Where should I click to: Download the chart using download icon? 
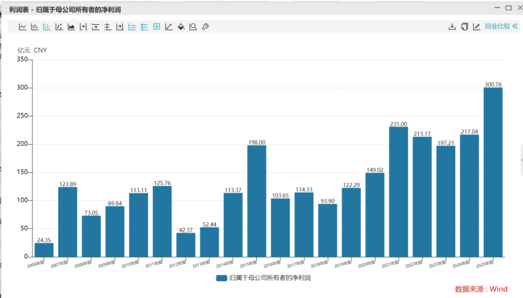pyautogui.click(x=452, y=27)
